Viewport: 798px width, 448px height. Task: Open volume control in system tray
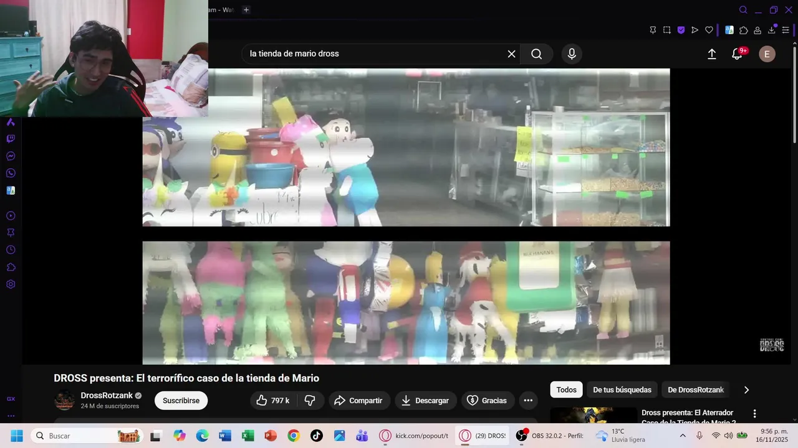pyautogui.click(x=728, y=436)
